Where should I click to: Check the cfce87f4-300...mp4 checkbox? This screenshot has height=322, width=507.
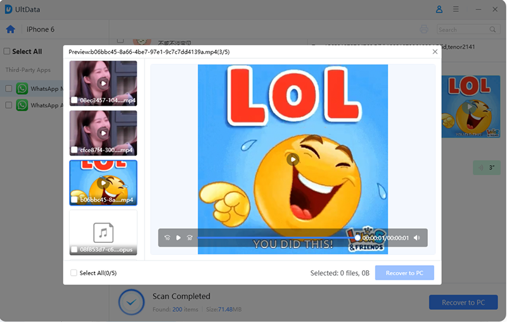tap(74, 150)
